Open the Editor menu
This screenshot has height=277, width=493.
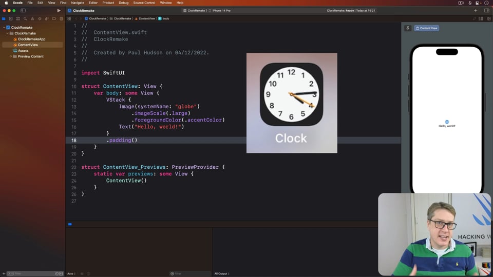pos(93,3)
